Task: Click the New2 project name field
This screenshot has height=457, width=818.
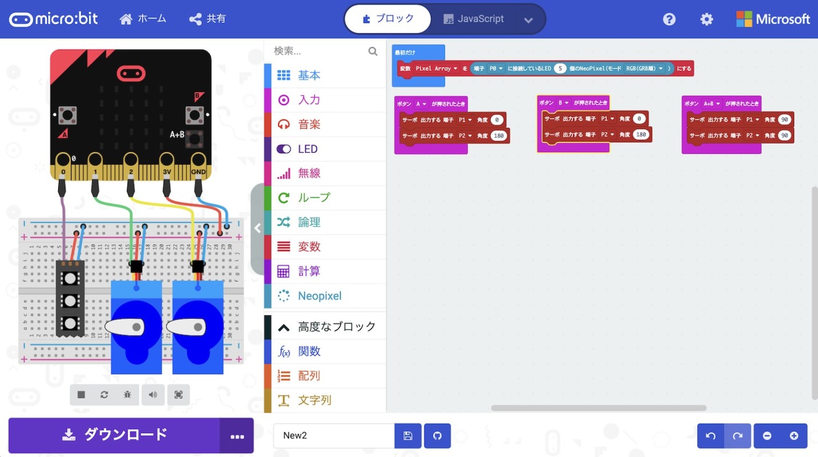Action: [x=333, y=435]
